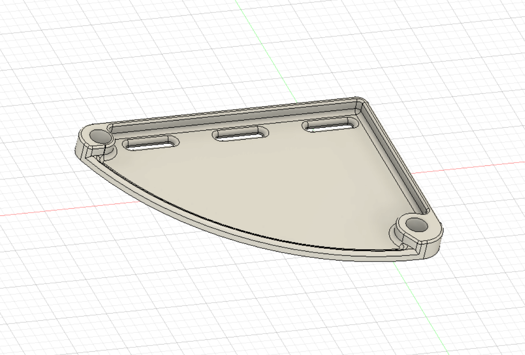Select the middle slot of the three slots

pyautogui.click(x=241, y=133)
